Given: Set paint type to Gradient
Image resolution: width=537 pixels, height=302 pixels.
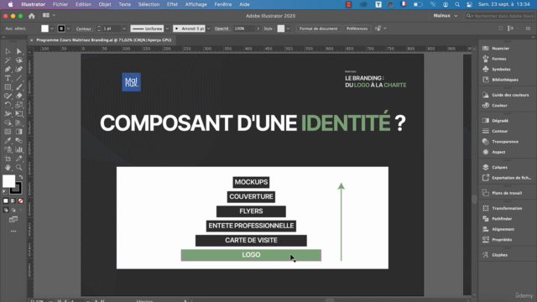Looking at the screenshot, I should point(13,201).
